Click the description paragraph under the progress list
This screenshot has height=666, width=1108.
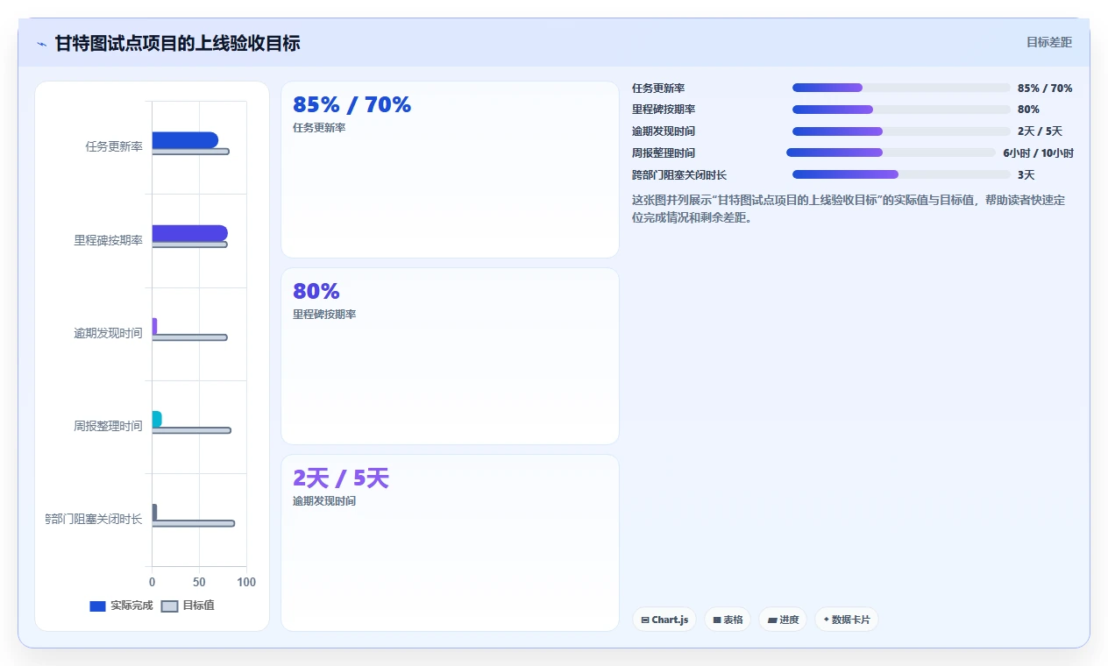pos(850,209)
